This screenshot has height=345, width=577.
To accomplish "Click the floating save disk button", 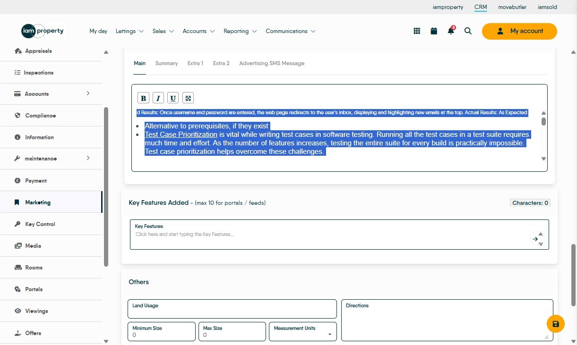I will pos(556,324).
